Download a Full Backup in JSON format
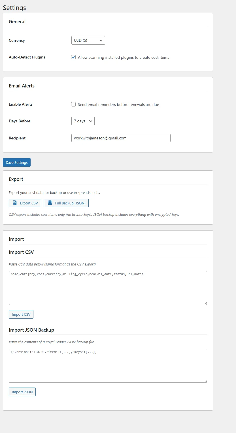Viewport: 236px width, 433px height. click(x=66, y=203)
